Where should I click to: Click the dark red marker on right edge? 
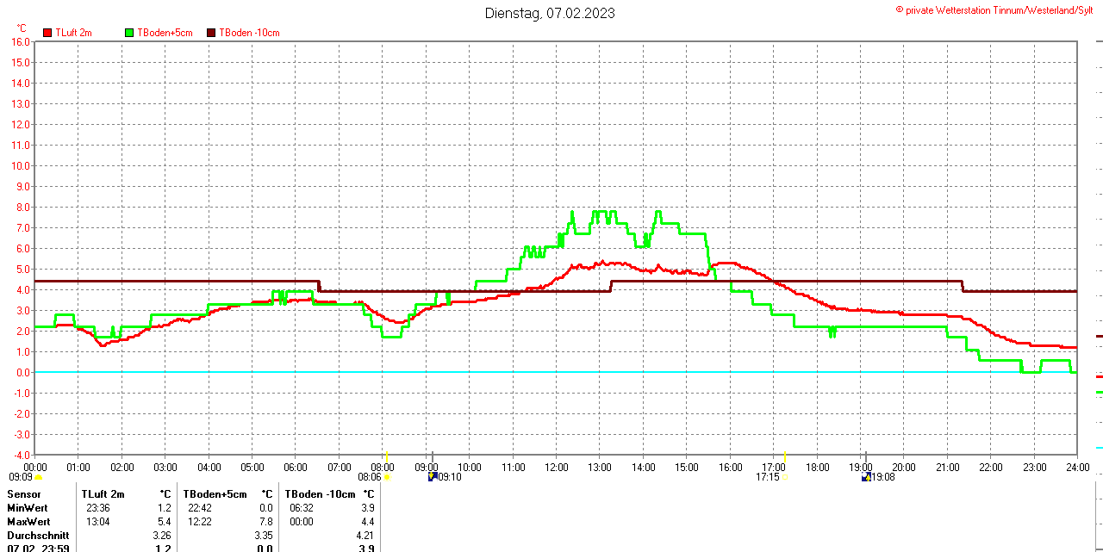[1099, 336]
